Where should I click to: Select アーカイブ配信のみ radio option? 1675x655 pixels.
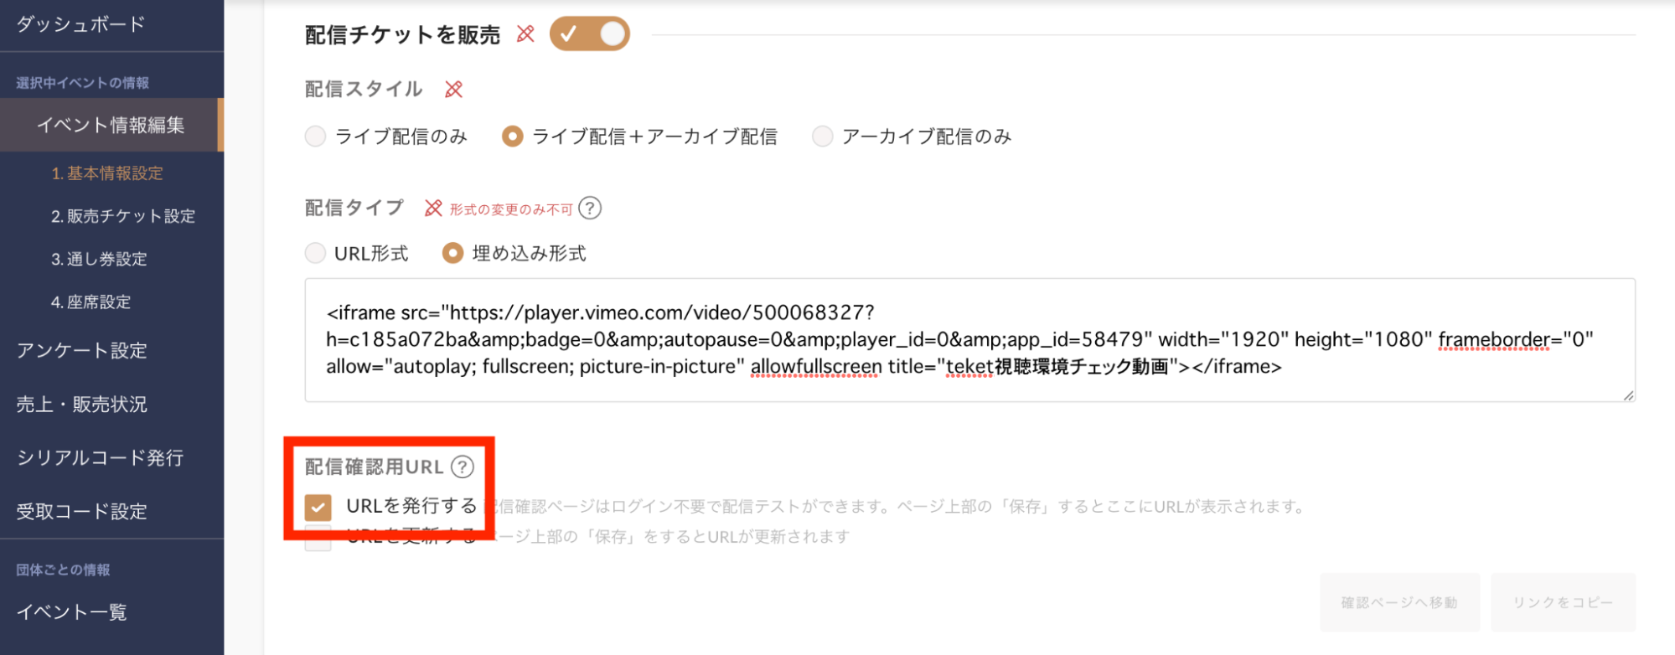(x=823, y=136)
